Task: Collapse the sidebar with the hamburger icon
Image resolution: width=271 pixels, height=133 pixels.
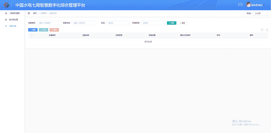Action: 29,13
